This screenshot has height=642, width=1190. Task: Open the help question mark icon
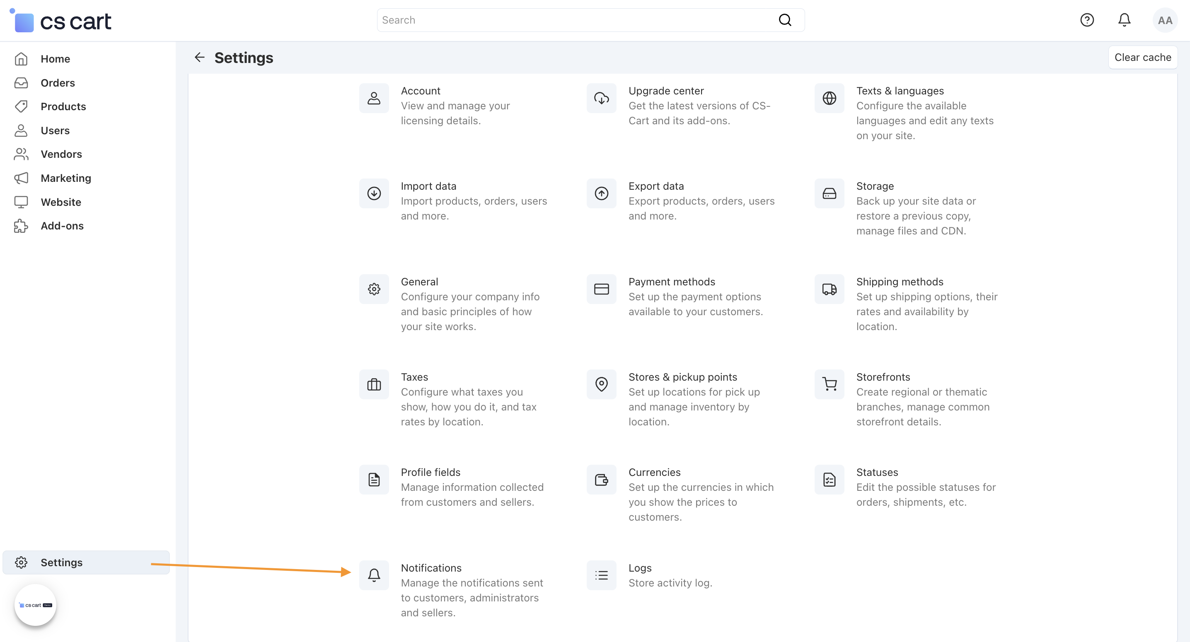click(1086, 20)
